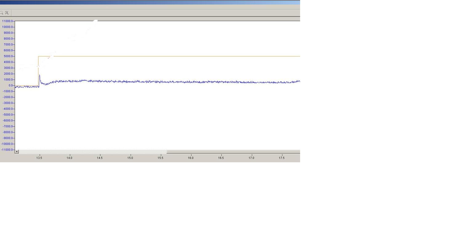Click the 13.5 time axis label
Image resolution: width=470 pixels, height=229 pixels.
click(39, 158)
